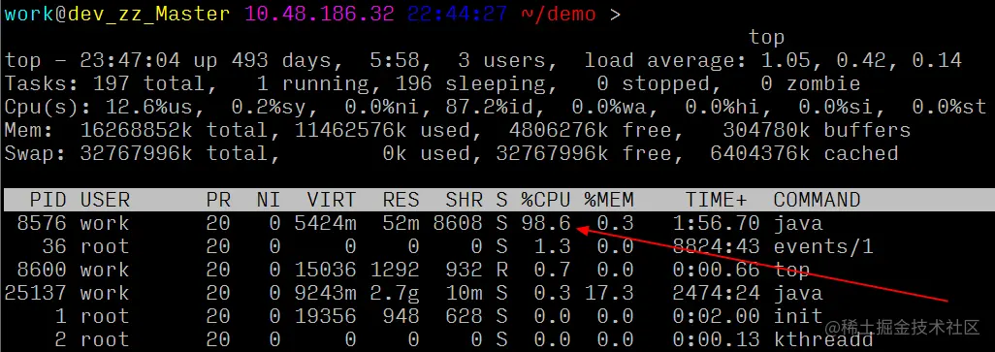Click the SHR column header
Screen dimensions: 995x352
(464, 201)
